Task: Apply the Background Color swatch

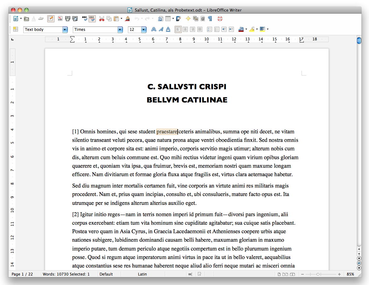Action: [262, 29]
